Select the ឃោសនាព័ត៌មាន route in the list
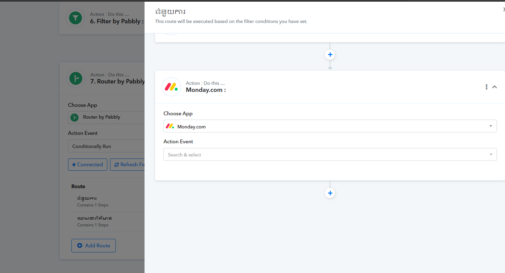Screen dimensions: 505x273 pyautogui.click(x=108, y=221)
